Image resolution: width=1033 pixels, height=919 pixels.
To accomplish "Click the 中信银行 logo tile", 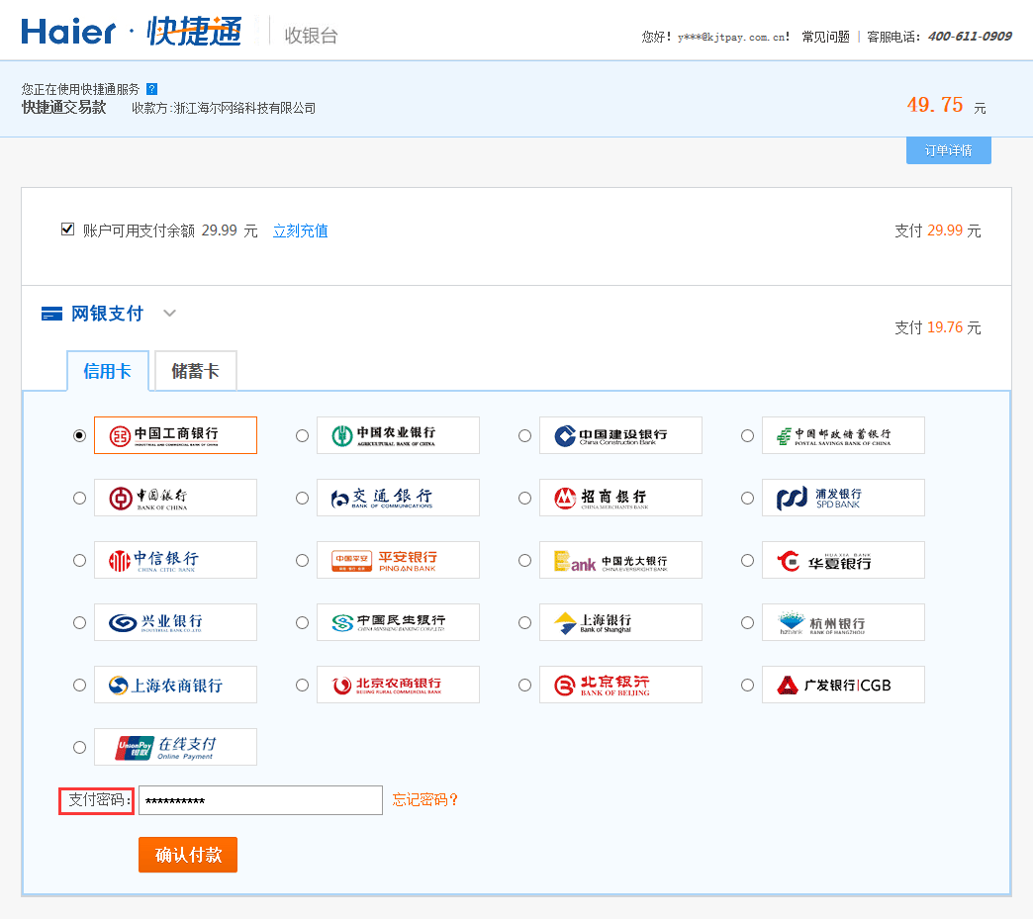I will [x=175, y=560].
